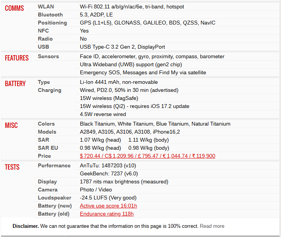The height and width of the screenshot is (237, 281).
Task: Click the Battery (old) label
Action: pyautogui.click(x=54, y=214)
